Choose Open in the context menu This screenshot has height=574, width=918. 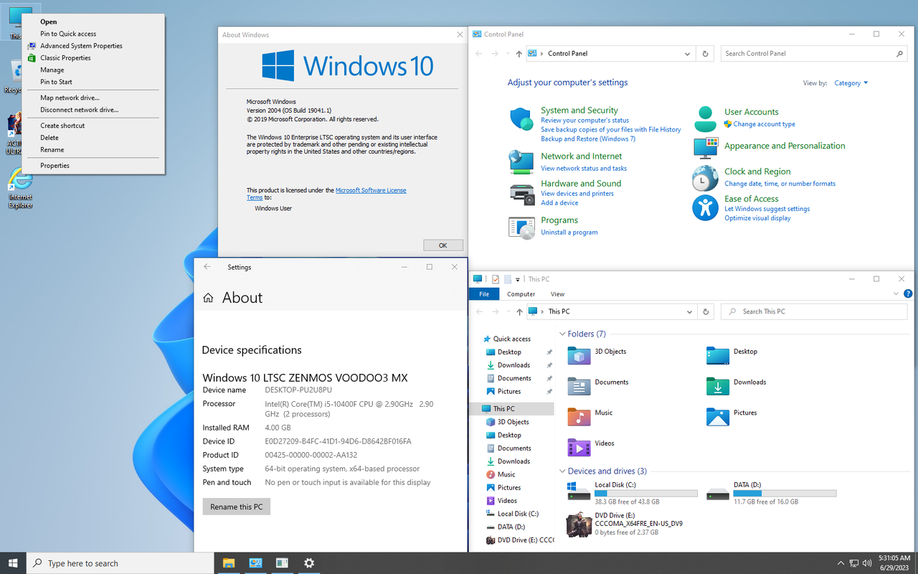93,22
